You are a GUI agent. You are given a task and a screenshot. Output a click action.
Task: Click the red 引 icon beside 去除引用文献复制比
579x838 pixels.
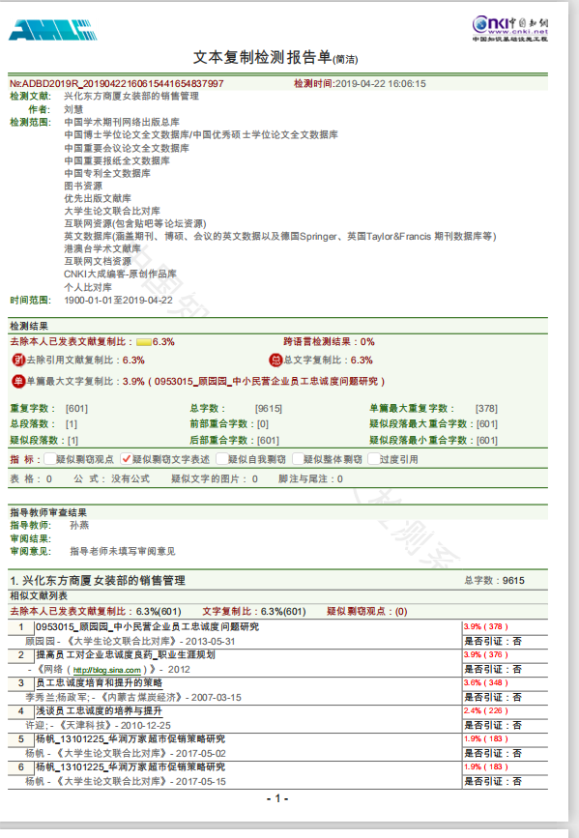[18, 361]
